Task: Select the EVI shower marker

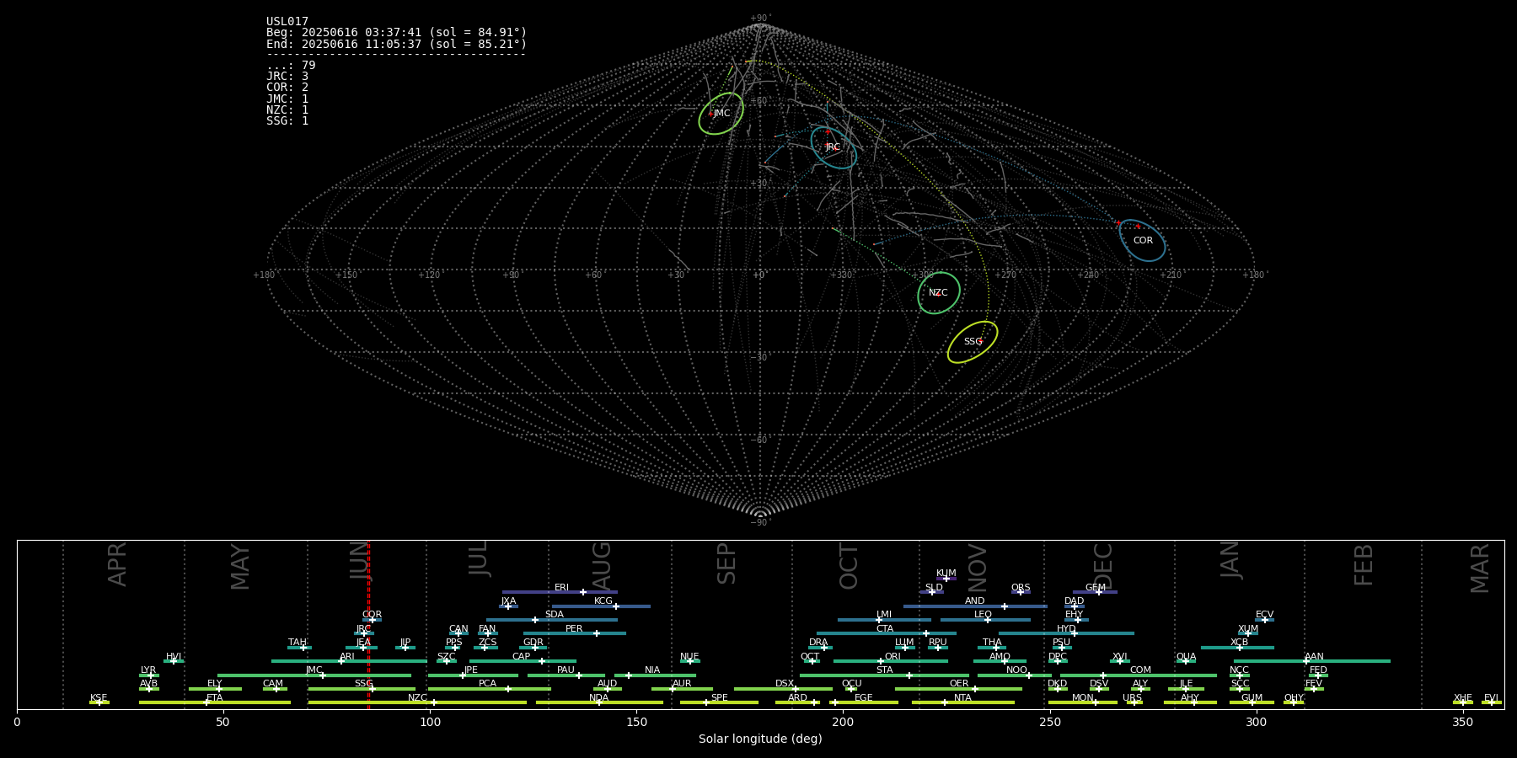Action: point(1492,702)
